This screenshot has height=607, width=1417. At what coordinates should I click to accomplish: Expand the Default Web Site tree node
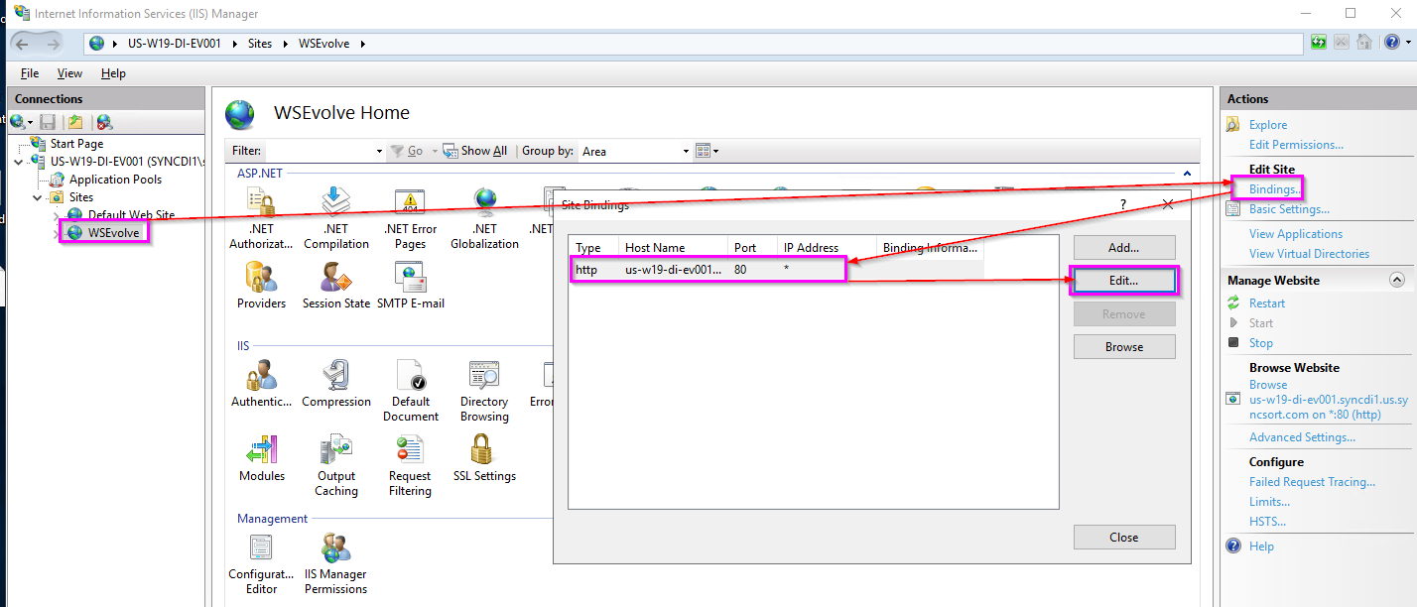56,214
